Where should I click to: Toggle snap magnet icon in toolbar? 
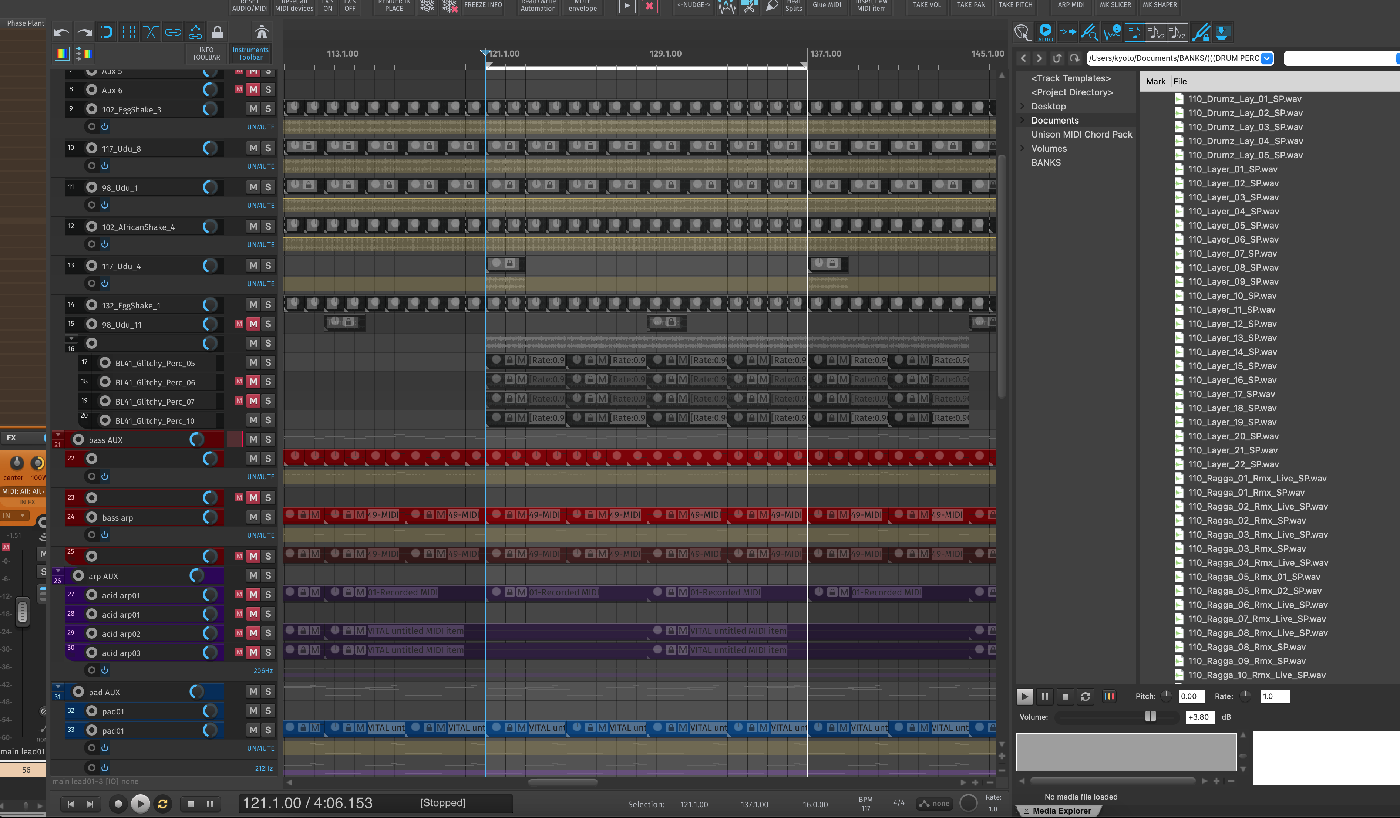tap(106, 32)
